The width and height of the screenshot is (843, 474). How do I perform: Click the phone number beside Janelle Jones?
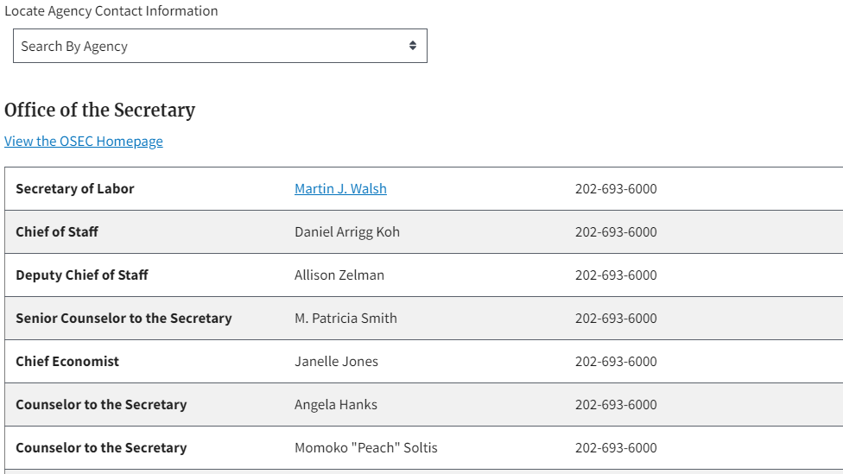click(x=616, y=361)
